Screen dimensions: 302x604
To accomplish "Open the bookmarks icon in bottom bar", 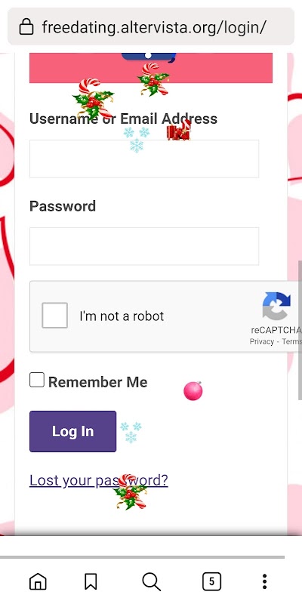I will 91,581.
